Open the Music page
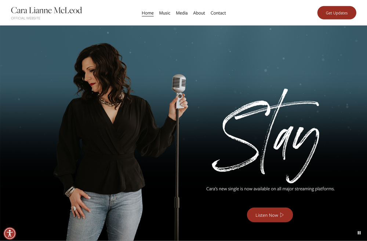 pyautogui.click(x=165, y=13)
